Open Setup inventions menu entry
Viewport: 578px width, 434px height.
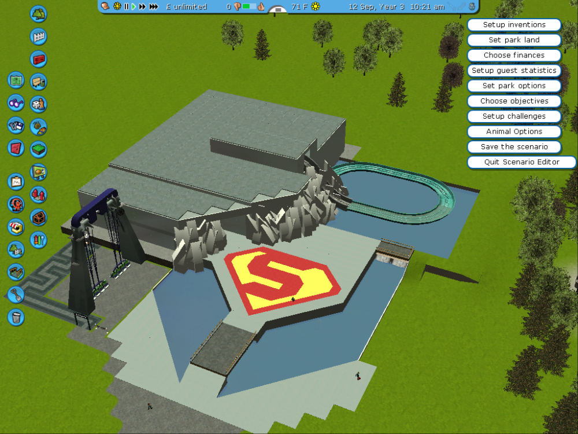tap(514, 25)
